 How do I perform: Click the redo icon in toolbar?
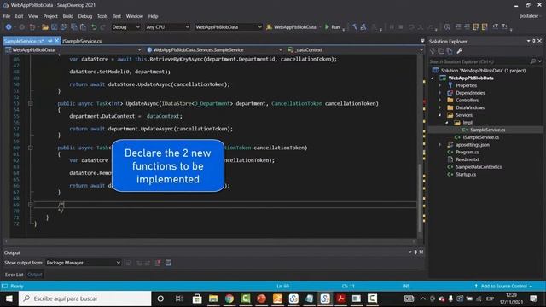click(x=102, y=27)
